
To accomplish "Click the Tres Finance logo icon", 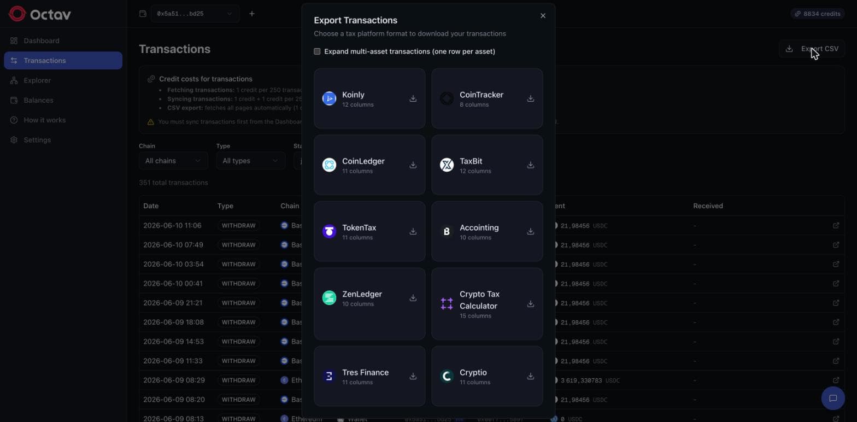I will [x=329, y=376].
